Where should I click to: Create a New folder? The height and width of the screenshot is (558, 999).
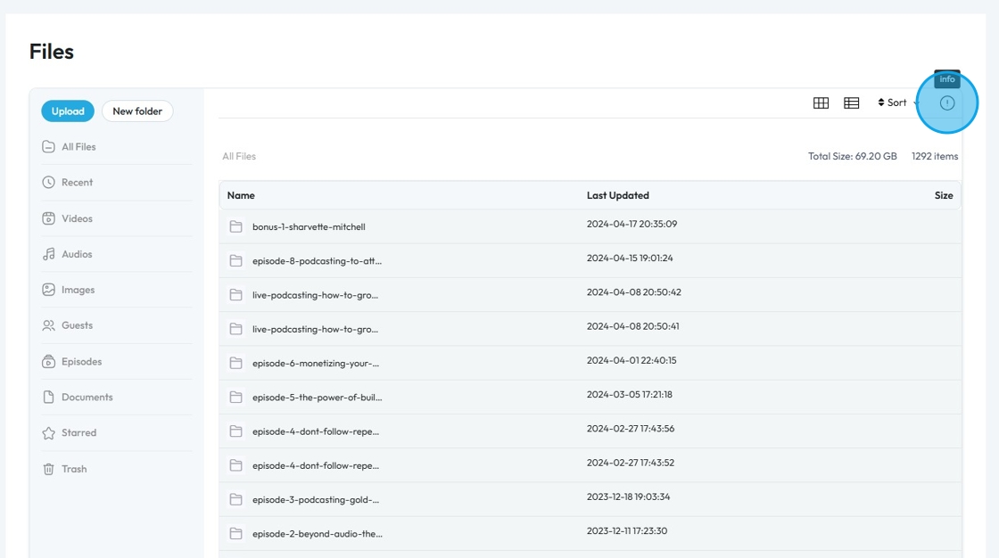click(x=137, y=111)
